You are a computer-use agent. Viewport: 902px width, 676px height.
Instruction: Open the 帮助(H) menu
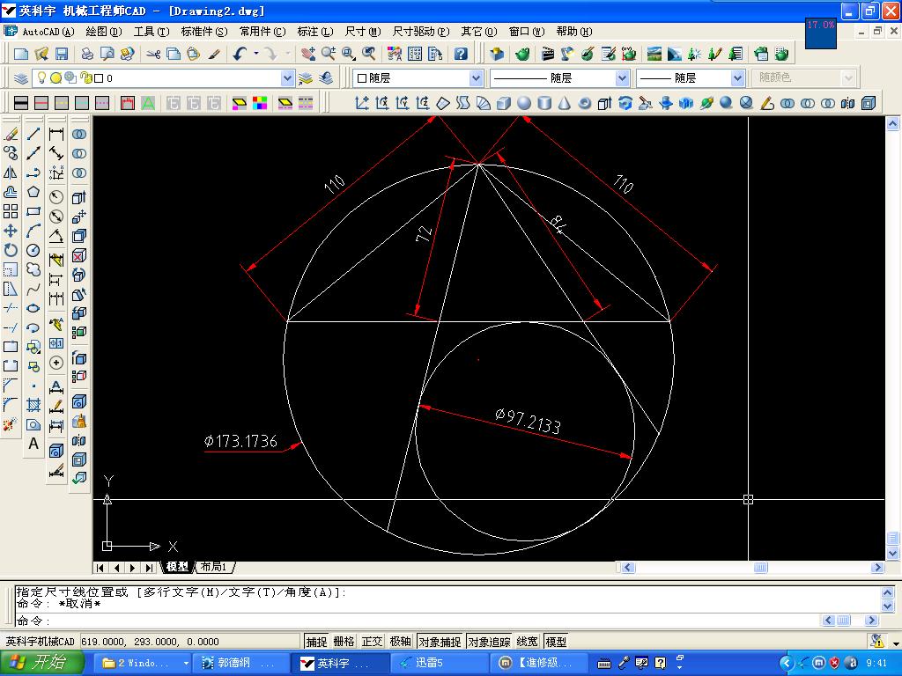click(574, 32)
